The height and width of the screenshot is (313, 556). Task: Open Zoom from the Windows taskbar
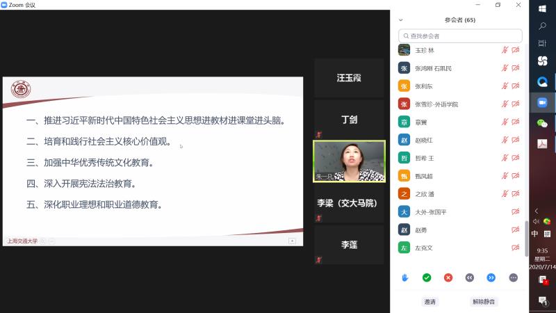pos(542,102)
